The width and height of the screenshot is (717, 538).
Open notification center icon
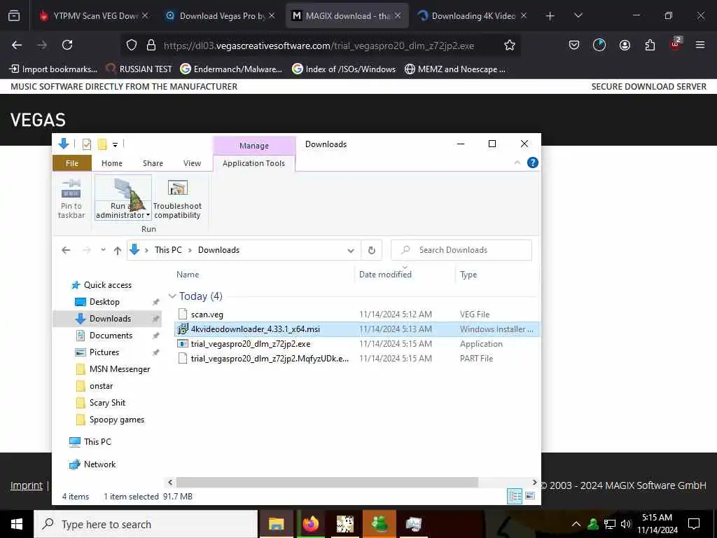pos(694,524)
